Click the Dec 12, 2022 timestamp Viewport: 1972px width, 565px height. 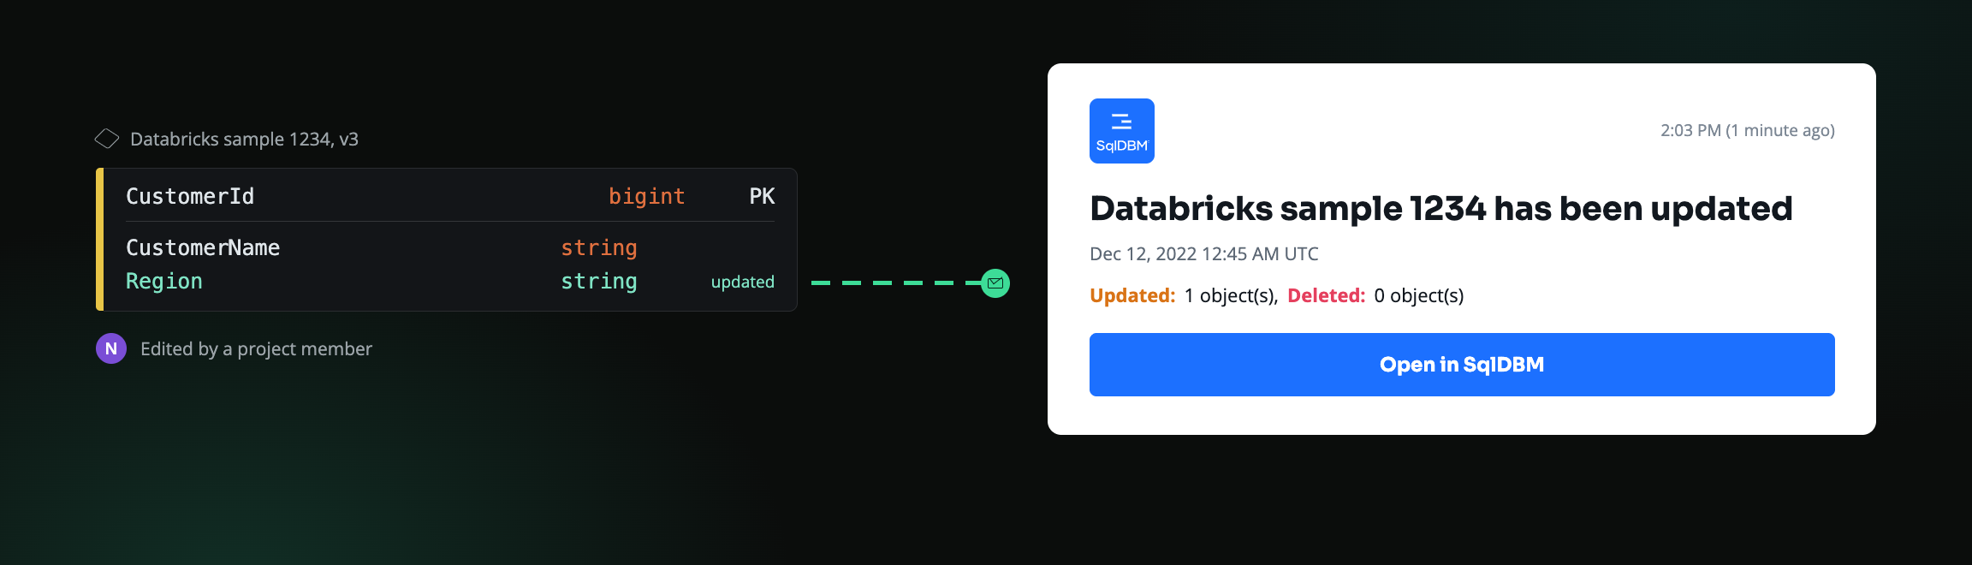click(x=1204, y=253)
